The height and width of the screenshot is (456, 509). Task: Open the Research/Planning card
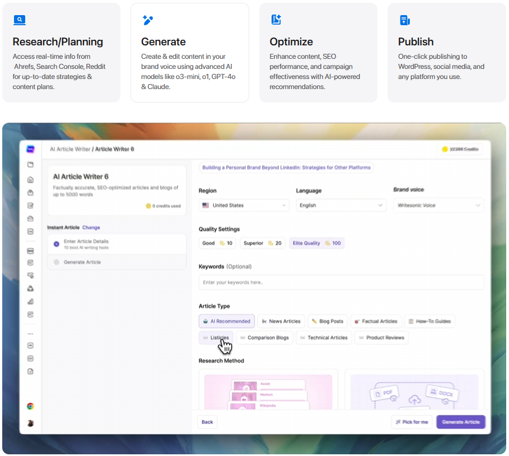click(x=62, y=53)
